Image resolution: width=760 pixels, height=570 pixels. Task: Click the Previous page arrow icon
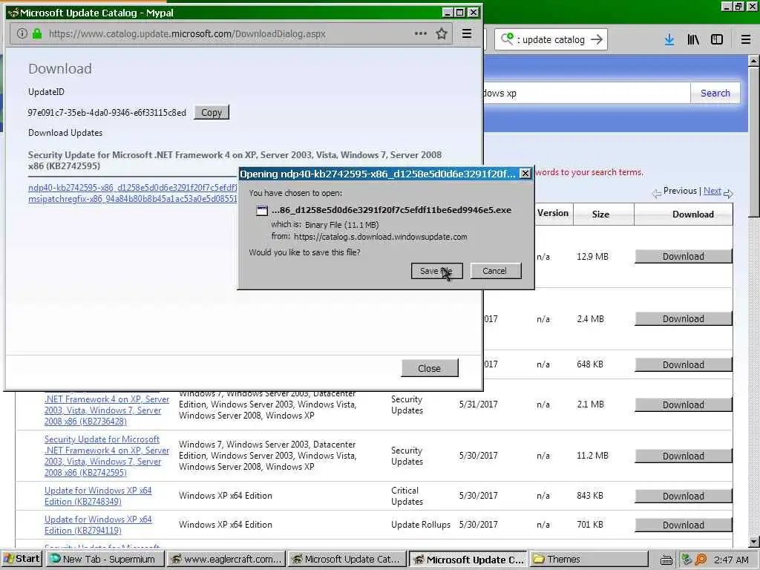pos(656,194)
